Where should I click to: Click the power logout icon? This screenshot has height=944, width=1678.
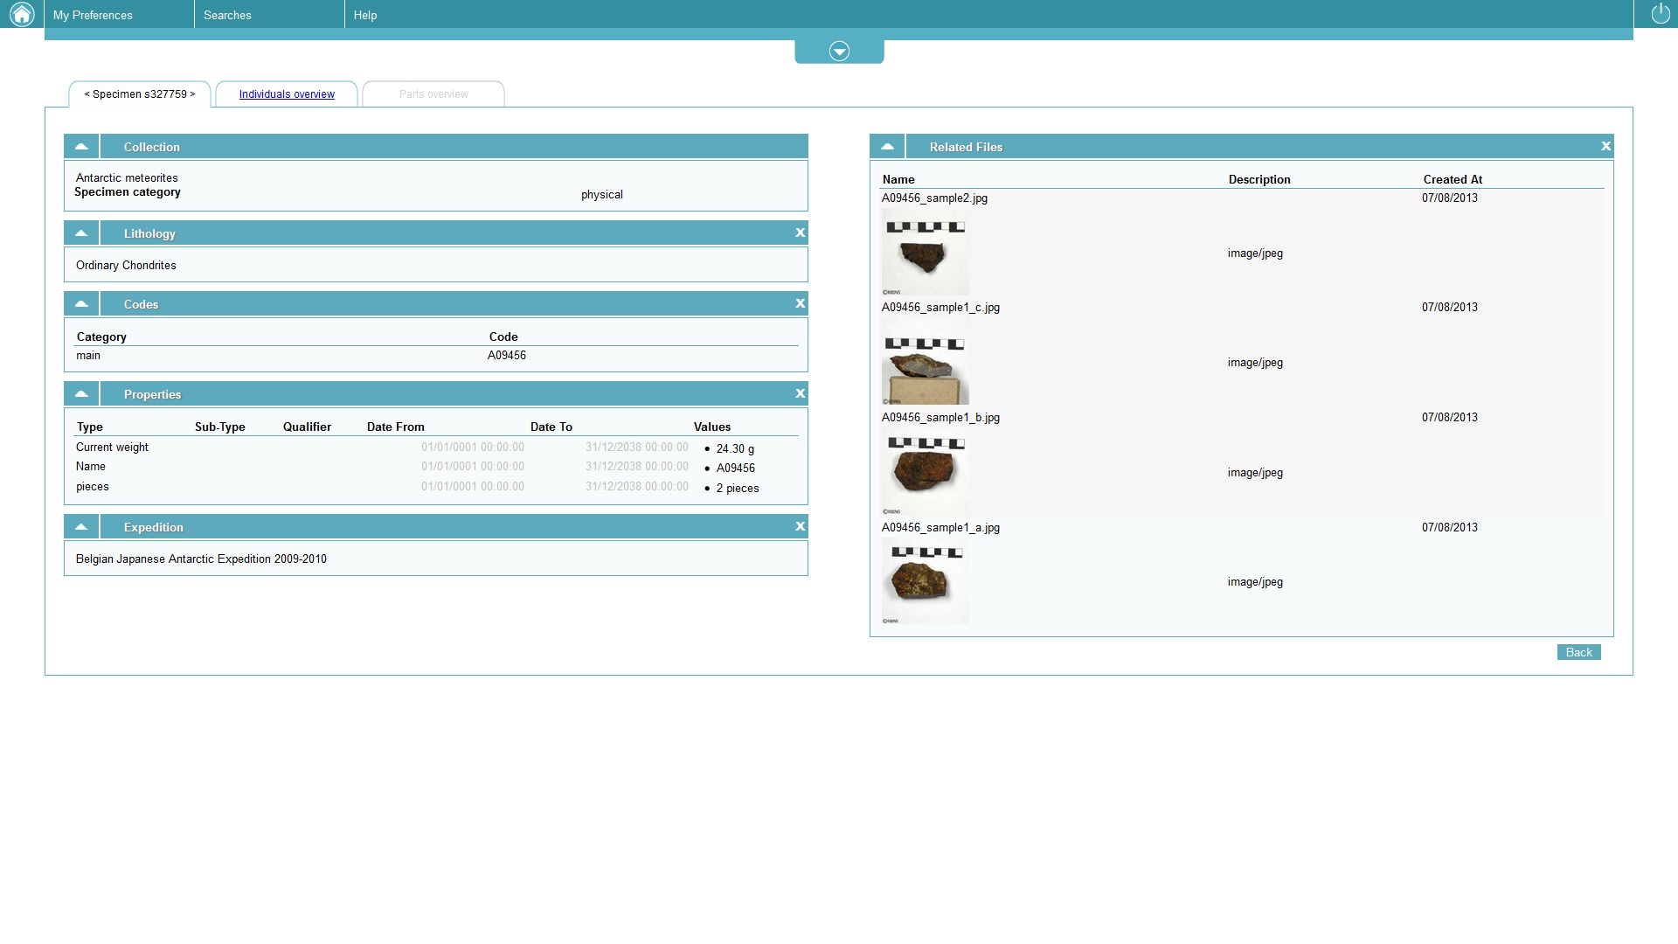(1660, 13)
